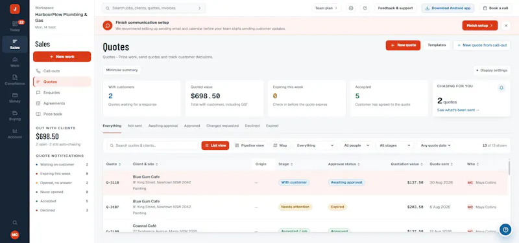Open quote Q-3107 row
Screen dimensions: 519x243
click(x=305, y=207)
